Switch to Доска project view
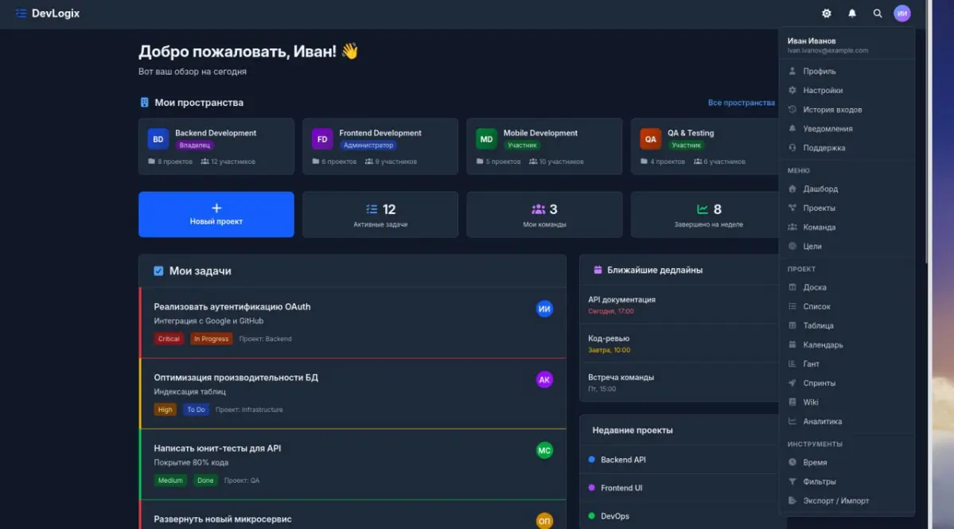This screenshot has height=529, width=954. (847, 288)
